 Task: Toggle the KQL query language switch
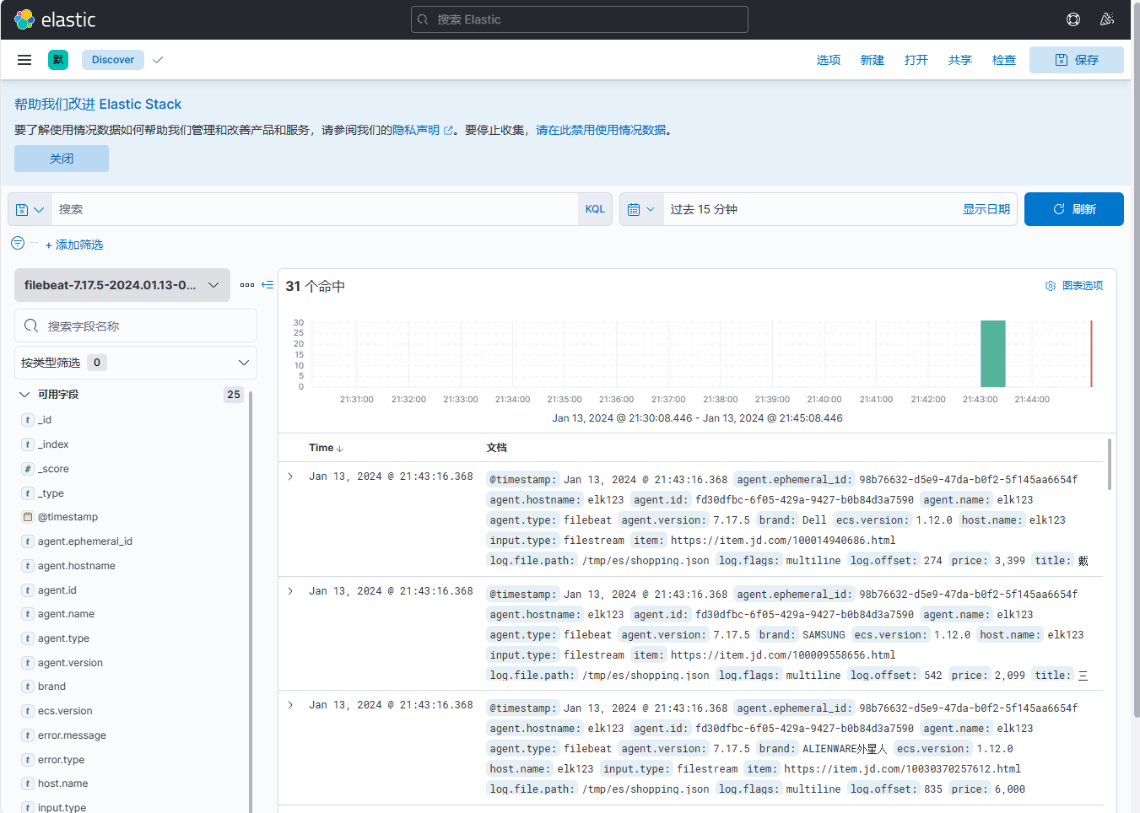[x=595, y=209]
